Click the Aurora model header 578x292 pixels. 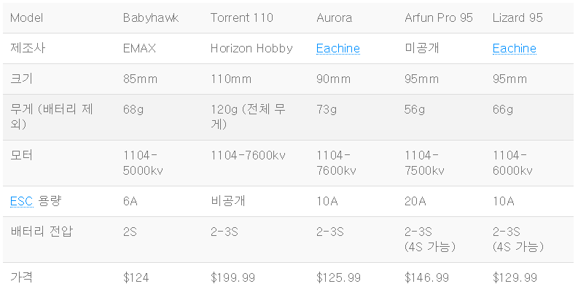point(334,17)
